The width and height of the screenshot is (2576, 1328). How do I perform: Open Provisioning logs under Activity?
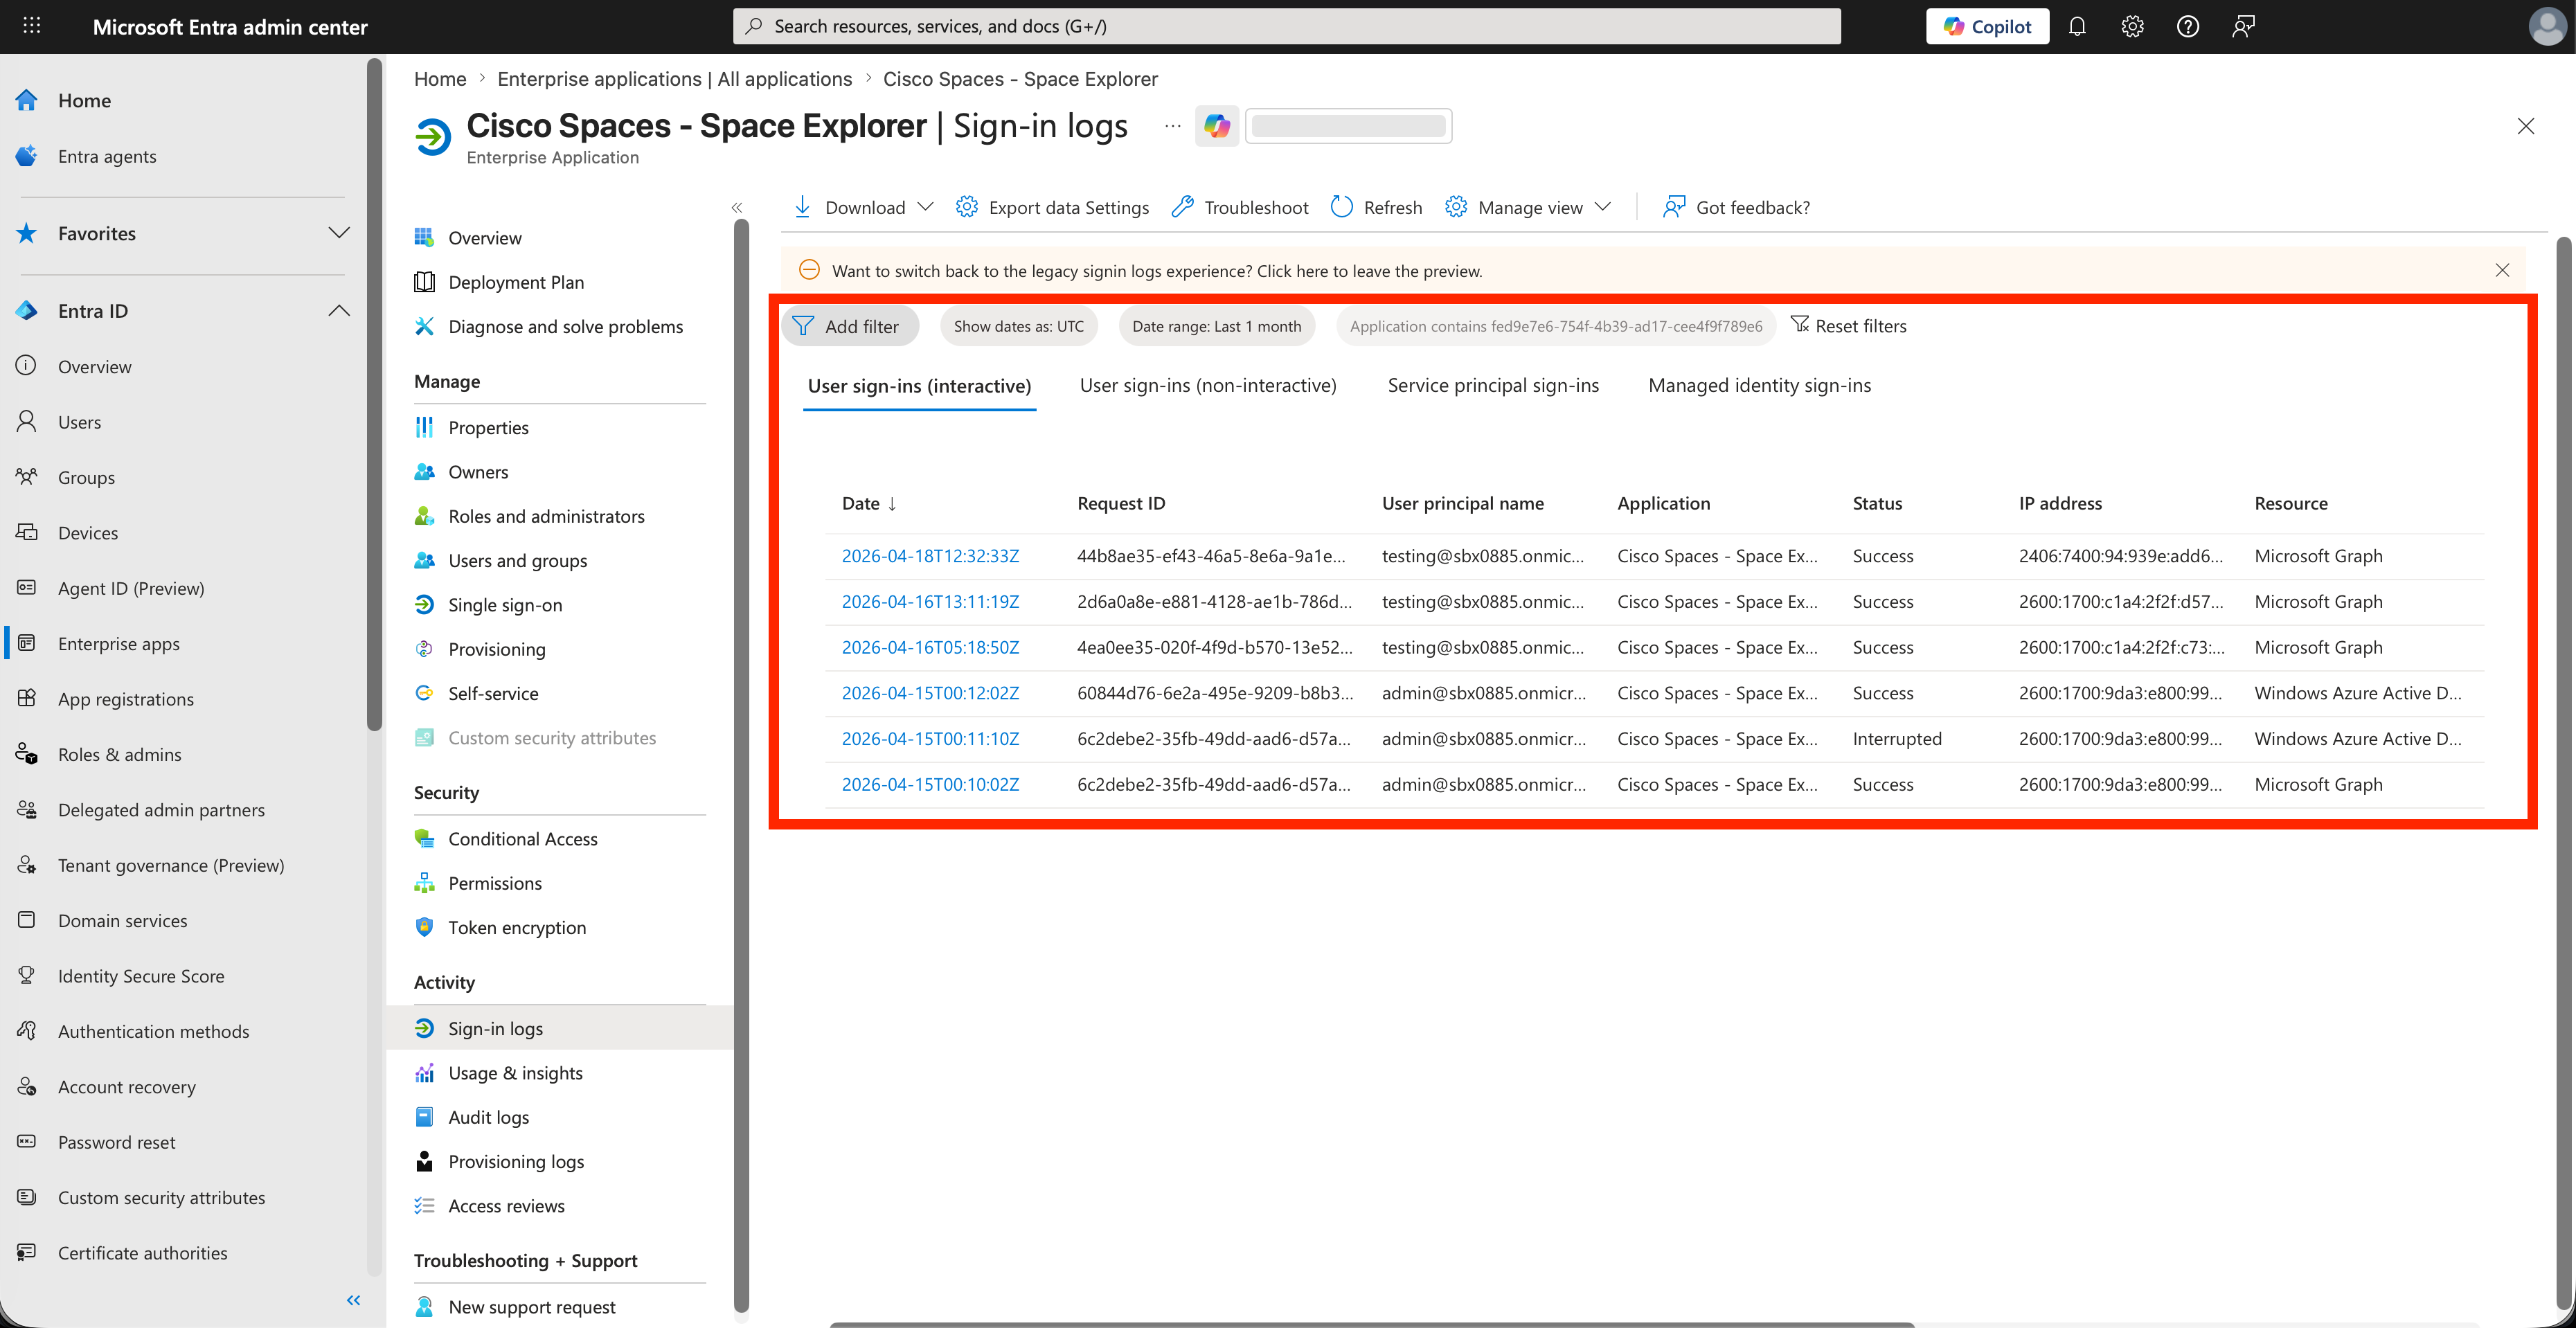coord(516,1162)
